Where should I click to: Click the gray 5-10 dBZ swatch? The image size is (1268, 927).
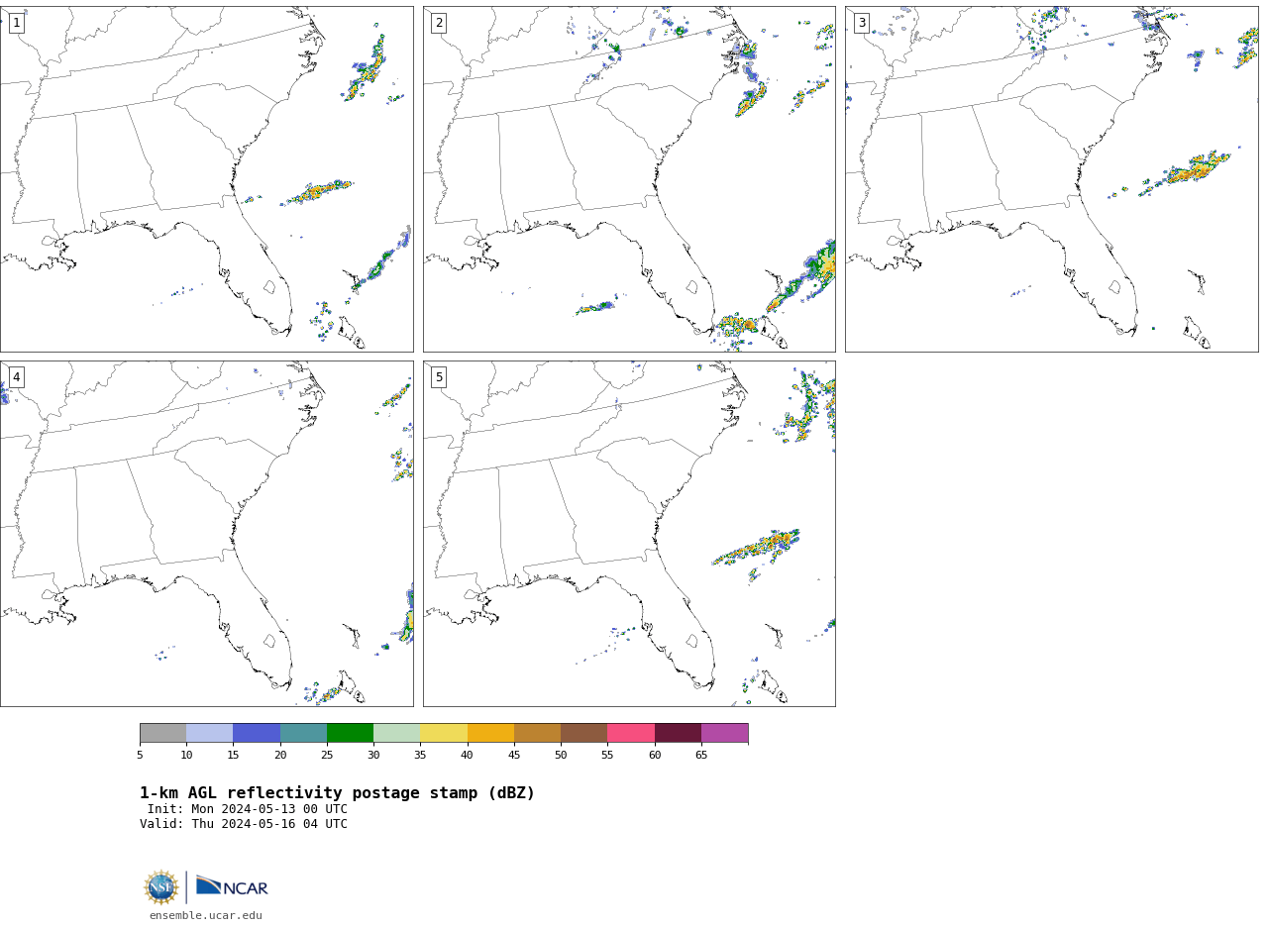(162, 733)
